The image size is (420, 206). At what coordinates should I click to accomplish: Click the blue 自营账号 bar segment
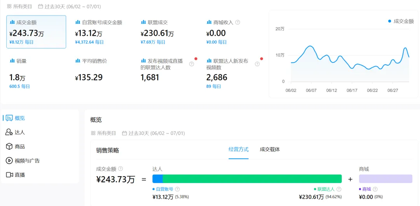click(x=157, y=179)
